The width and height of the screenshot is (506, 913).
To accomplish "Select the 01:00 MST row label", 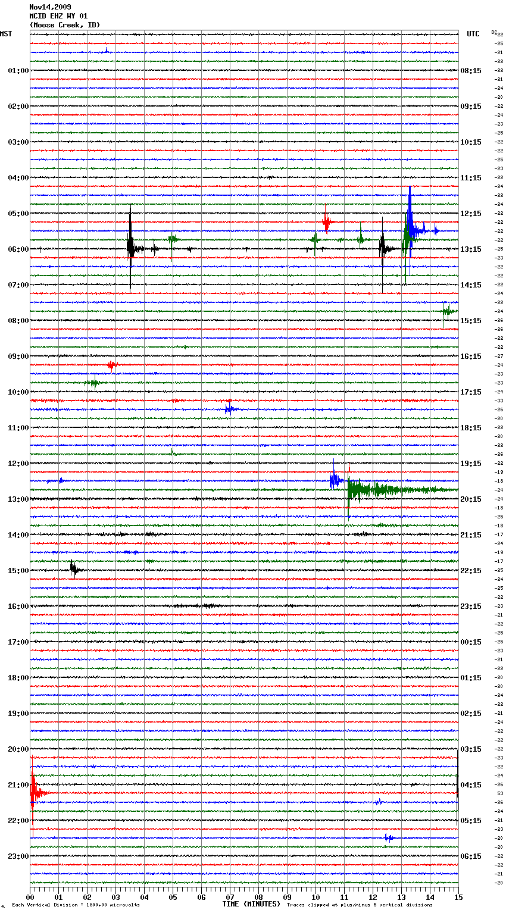I will 18,71.
